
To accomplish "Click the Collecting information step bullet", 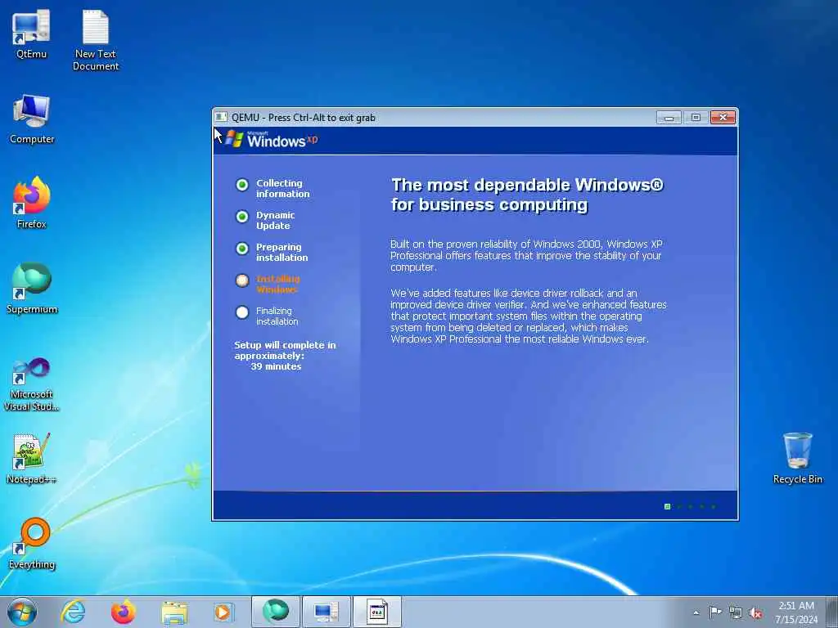I will [x=242, y=185].
